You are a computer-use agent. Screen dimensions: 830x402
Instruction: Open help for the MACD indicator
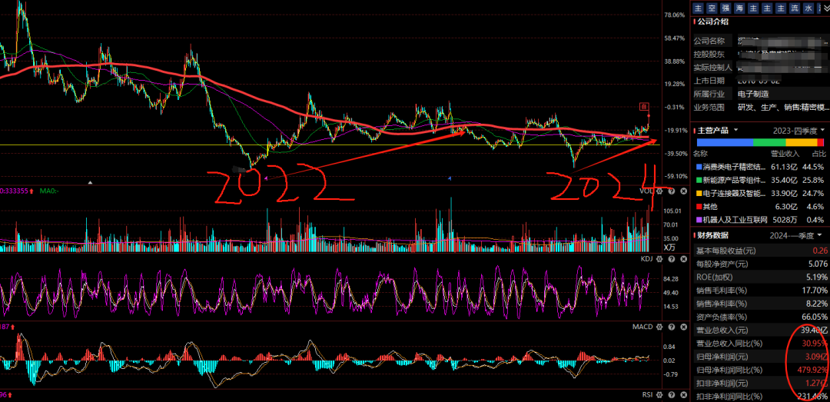pos(671,327)
